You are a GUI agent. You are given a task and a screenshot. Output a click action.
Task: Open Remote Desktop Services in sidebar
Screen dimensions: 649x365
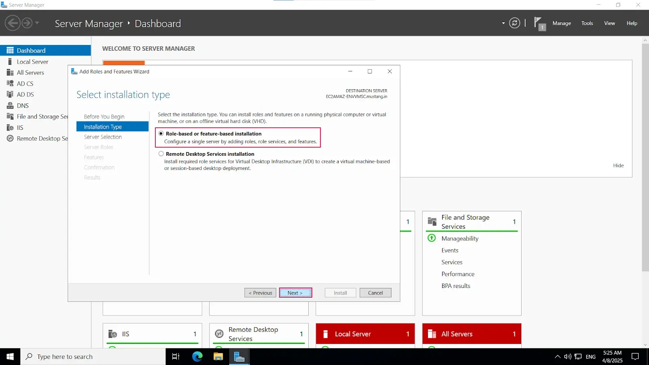tap(42, 138)
